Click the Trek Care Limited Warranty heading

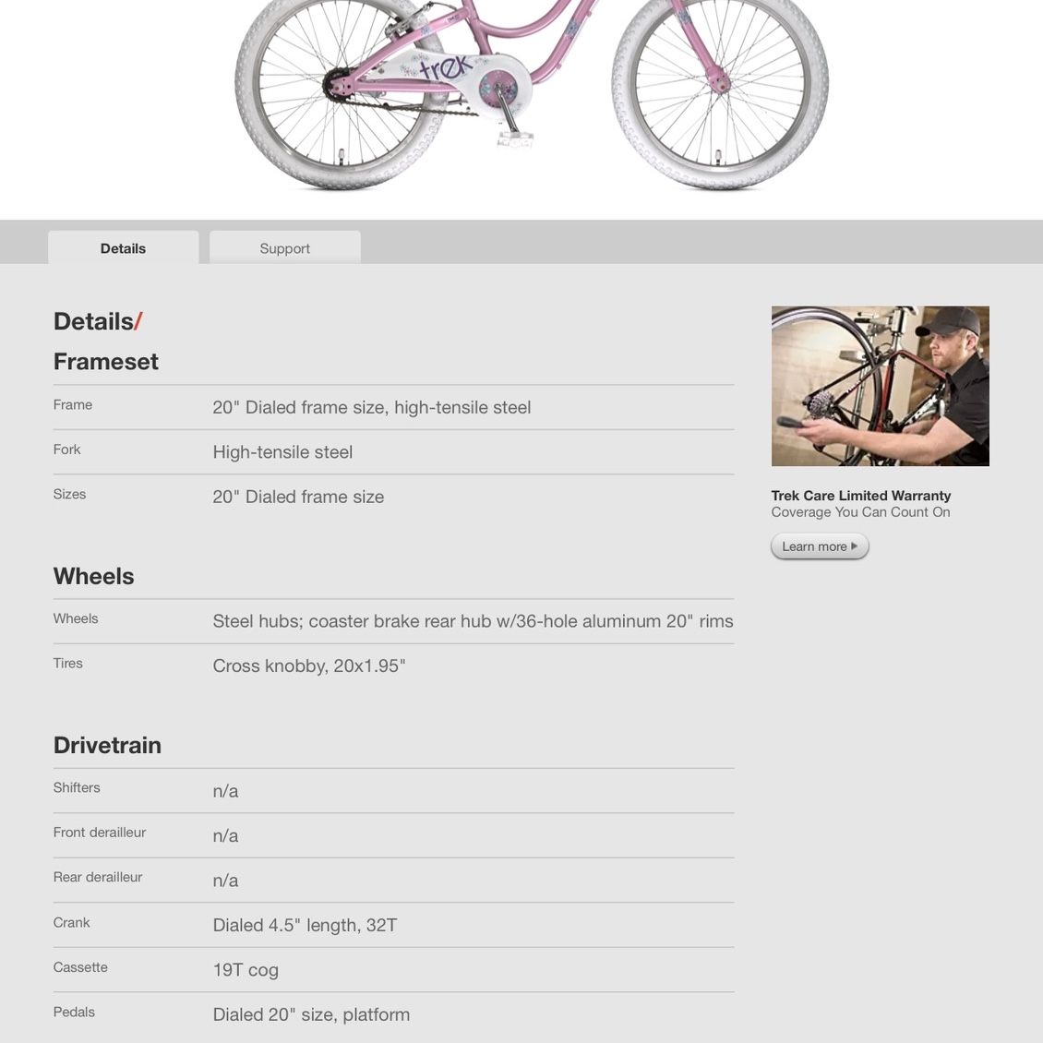tap(861, 496)
